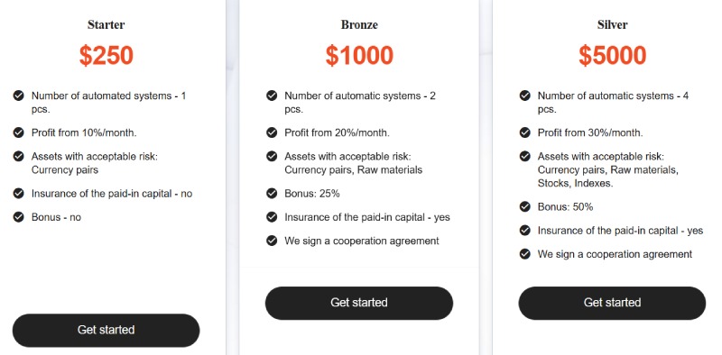722x355 pixels.
Task: Click checkmark icon beside 'Bonus: 25%'
Action: tap(272, 193)
